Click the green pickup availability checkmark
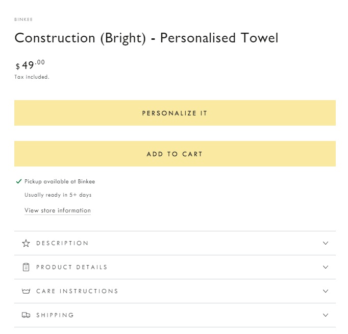348x334 pixels. (19, 181)
